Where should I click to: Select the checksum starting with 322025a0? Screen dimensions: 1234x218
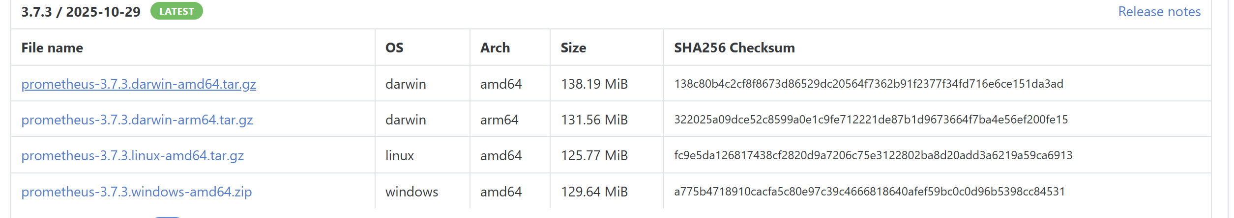coord(871,120)
